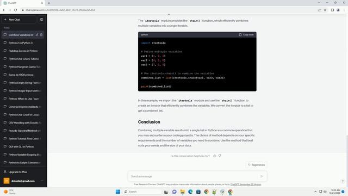Give thumbs down feedback

(x=220, y=156)
